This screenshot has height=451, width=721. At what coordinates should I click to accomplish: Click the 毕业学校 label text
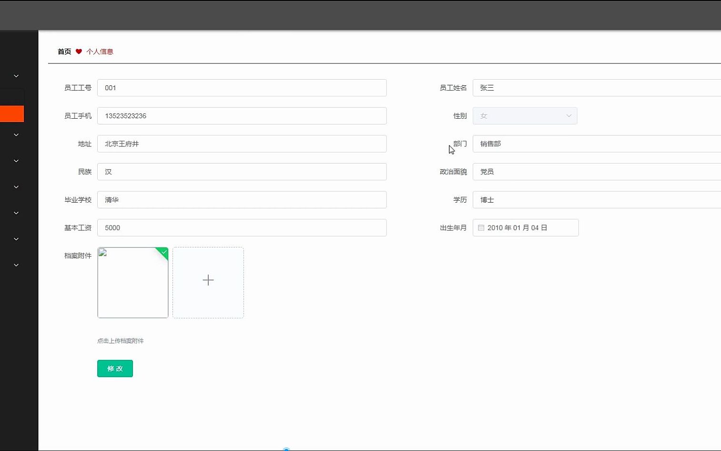pos(78,200)
